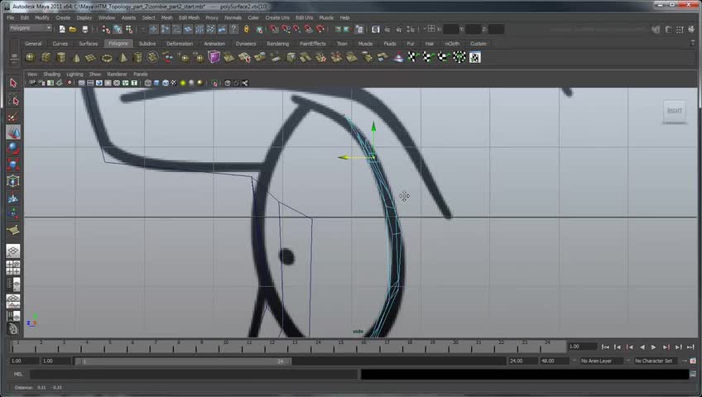Click the purple cube shelf icon
This screenshot has width=702, height=397.
click(x=214, y=57)
